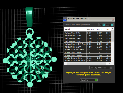
Task: Click the 1.81 DWT value
Action: (99, 52)
